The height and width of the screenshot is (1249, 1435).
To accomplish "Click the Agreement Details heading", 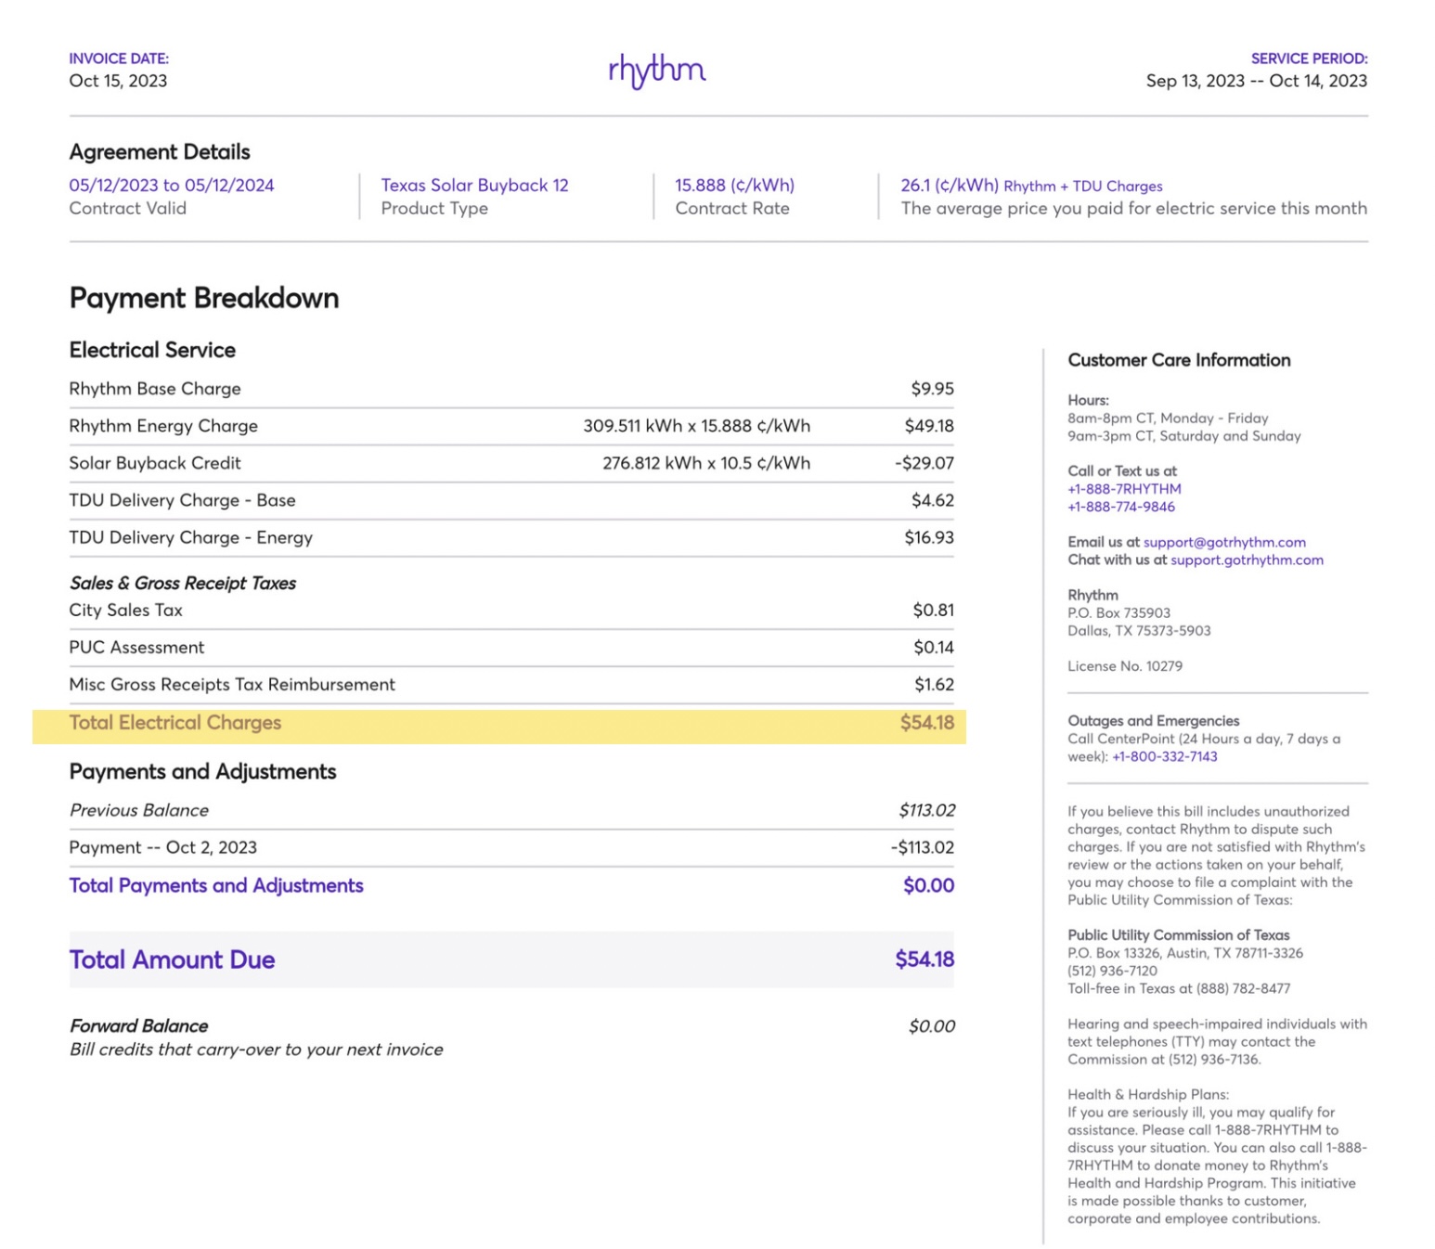I will tap(160, 151).
